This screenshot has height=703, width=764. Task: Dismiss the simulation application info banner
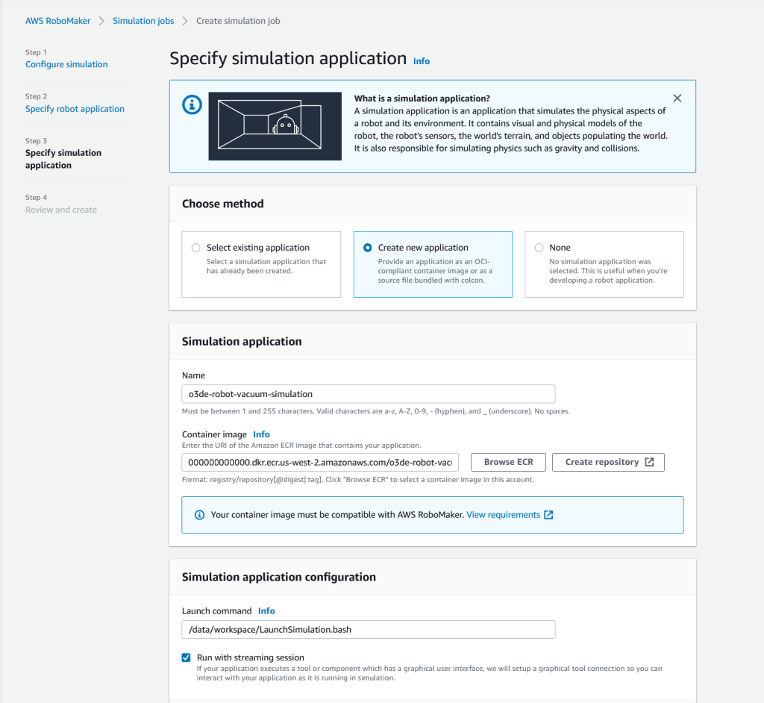point(677,98)
